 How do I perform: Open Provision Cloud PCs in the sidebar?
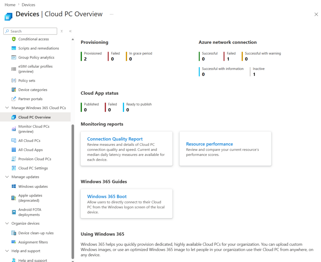tap(34, 159)
